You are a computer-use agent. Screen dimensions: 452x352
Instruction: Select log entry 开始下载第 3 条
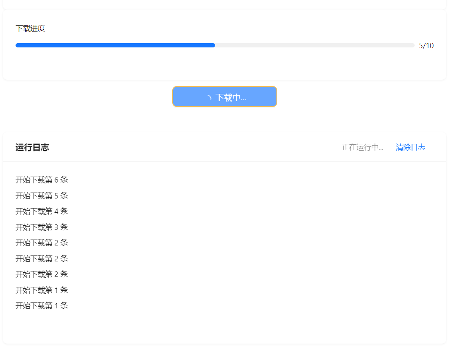[42, 227]
